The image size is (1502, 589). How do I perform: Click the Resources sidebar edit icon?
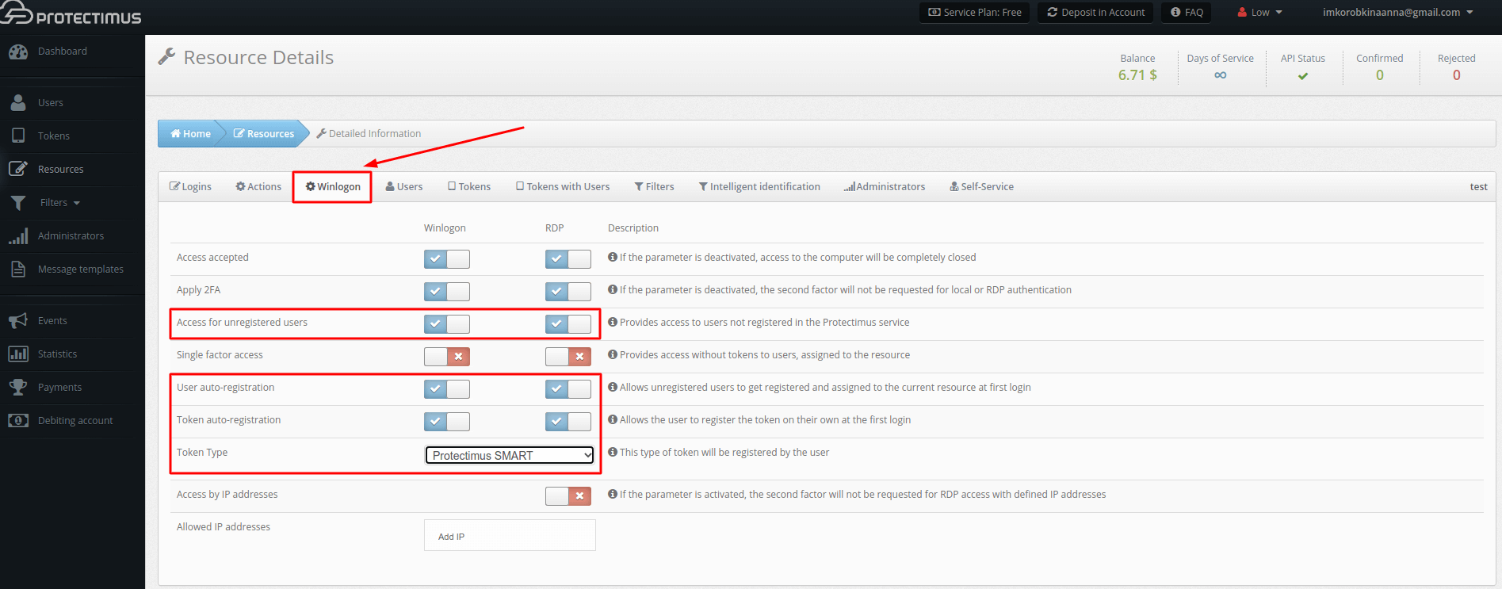18,169
